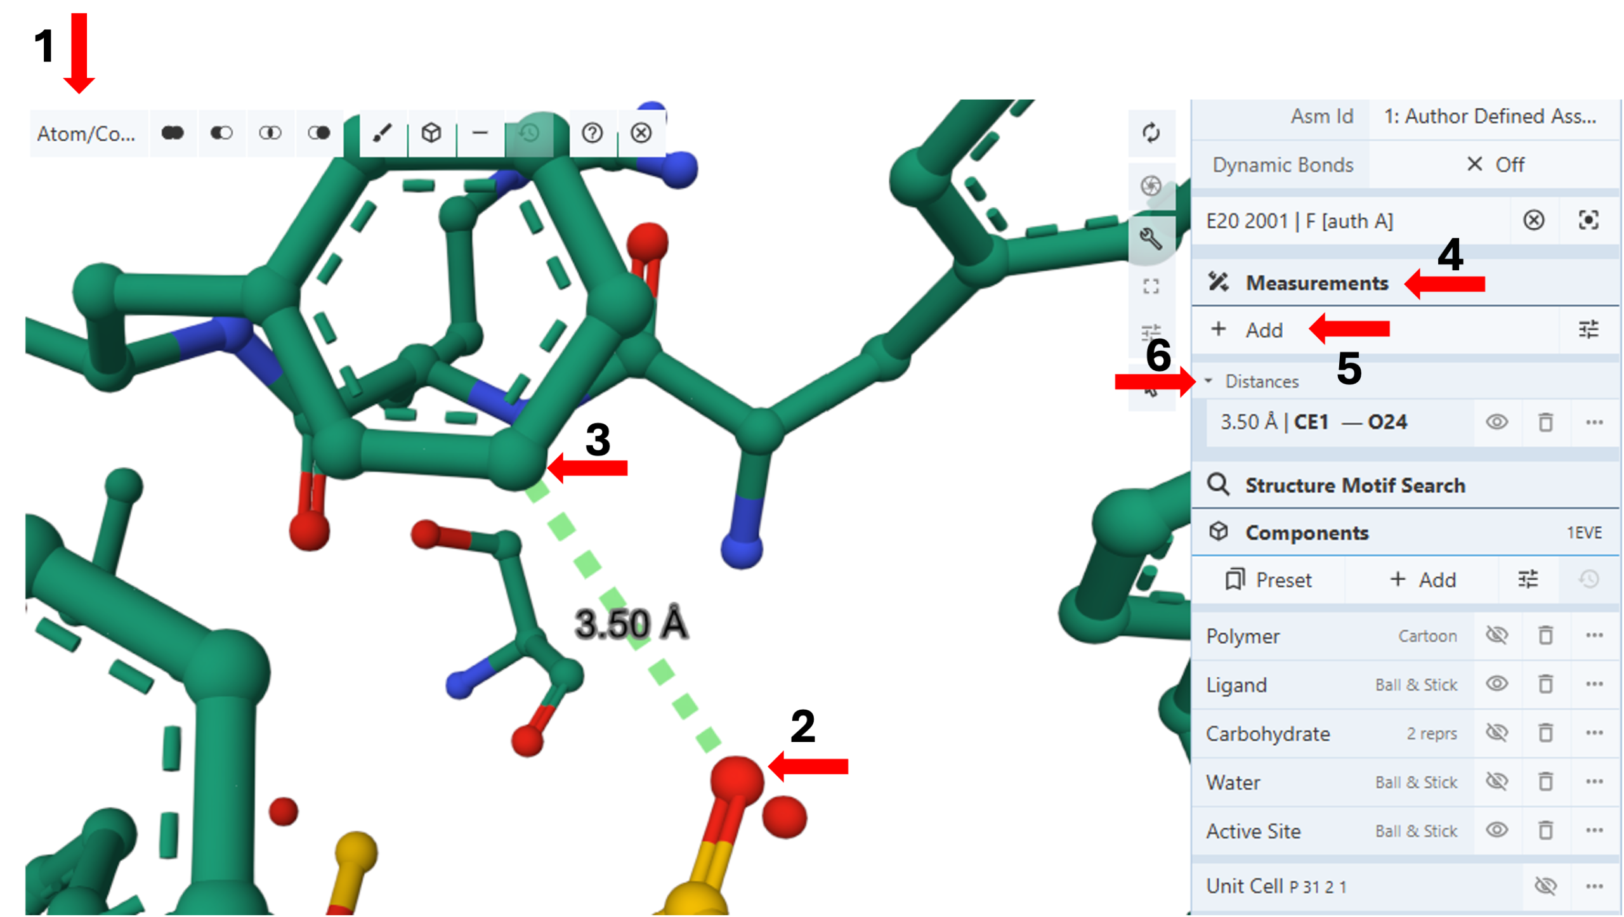Open more options for Water component
The width and height of the screenshot is (1624, 917).
(1594, 782)
